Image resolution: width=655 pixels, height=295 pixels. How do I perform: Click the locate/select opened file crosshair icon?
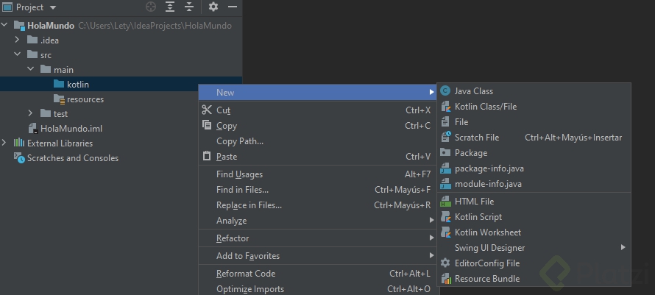point(150,7)
